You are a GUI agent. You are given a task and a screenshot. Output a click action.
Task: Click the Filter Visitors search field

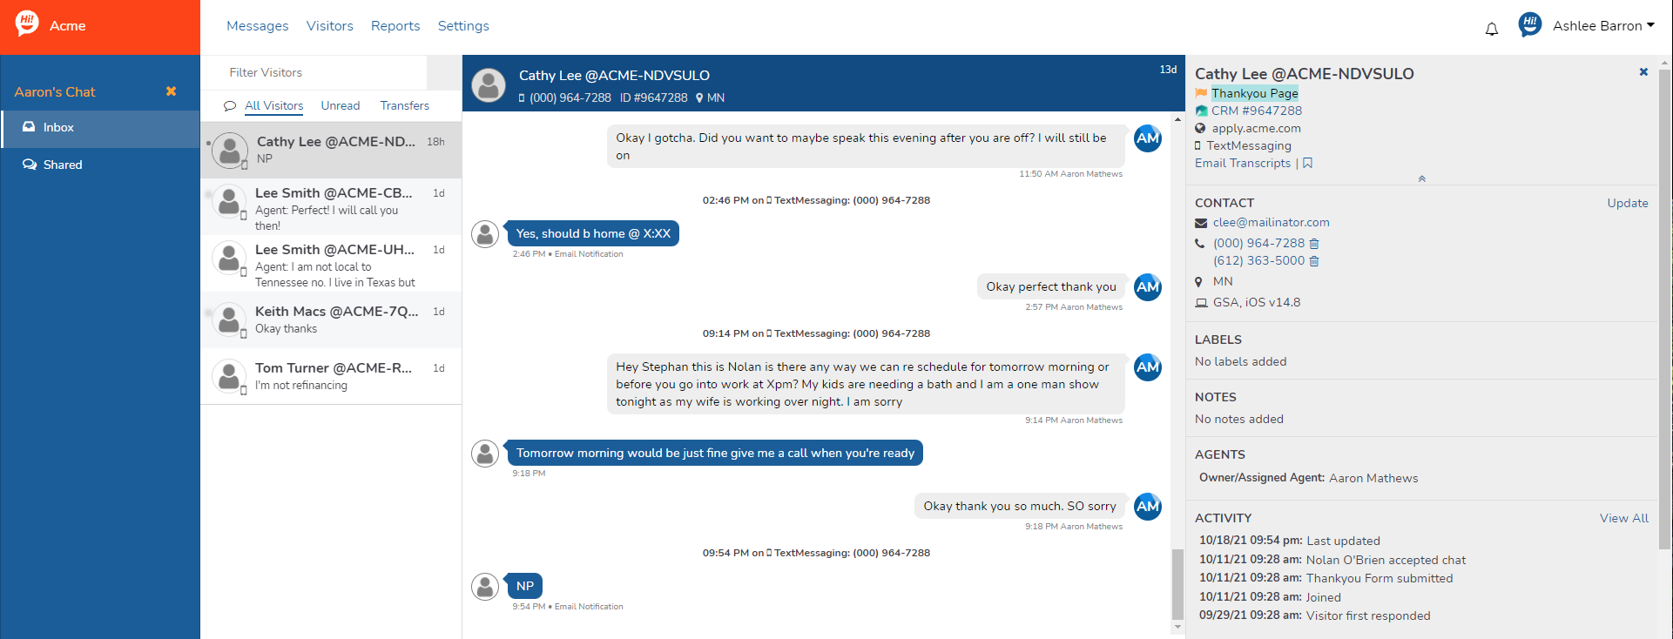(314, 72)
